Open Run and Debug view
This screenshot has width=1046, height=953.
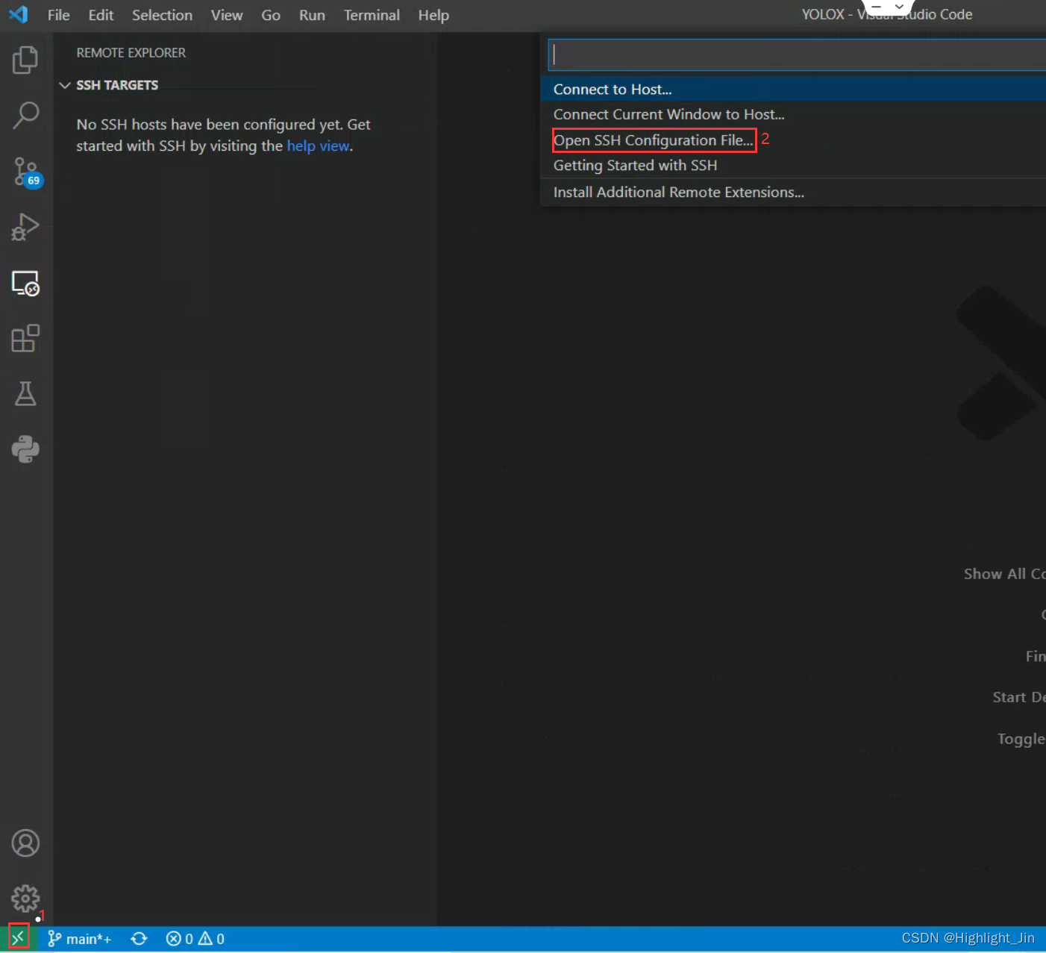[25, 227]
